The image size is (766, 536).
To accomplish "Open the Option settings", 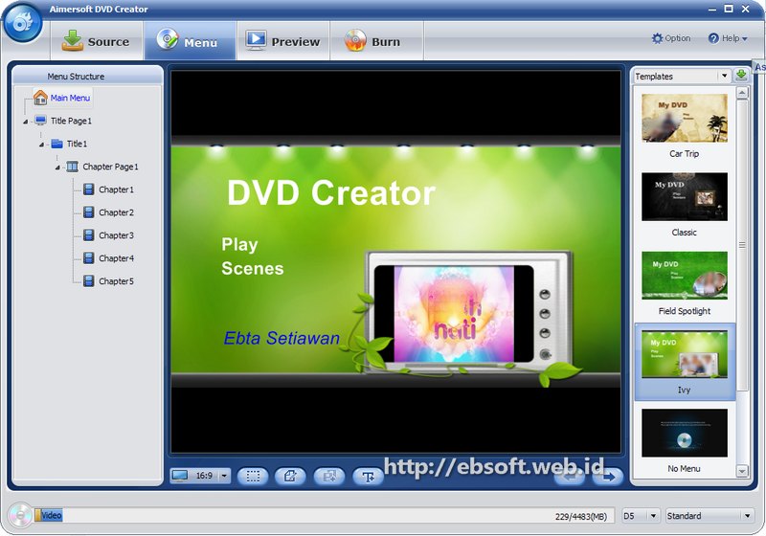I will tap(671, 38).
